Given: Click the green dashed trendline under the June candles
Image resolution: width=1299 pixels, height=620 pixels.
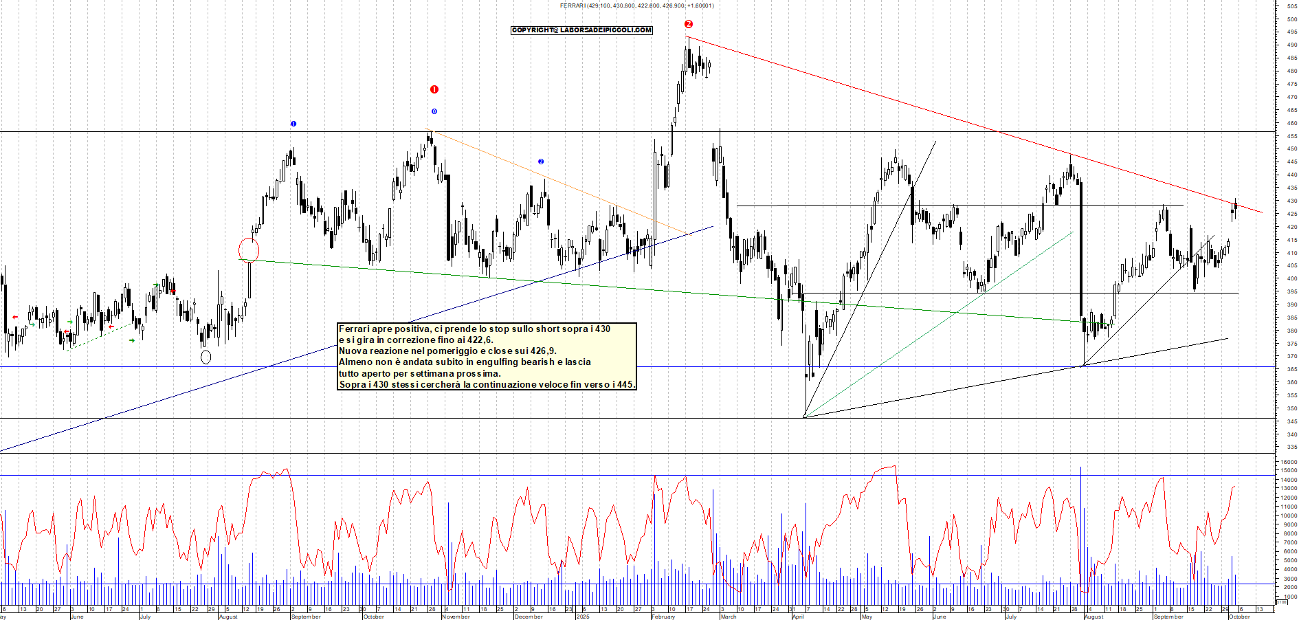Looking at the screenshot, I should click(x=100, y=336).
